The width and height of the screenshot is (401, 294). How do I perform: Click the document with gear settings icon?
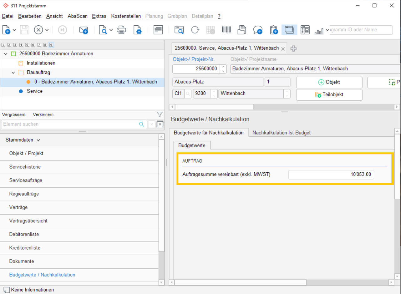click(x=138, y=30)
